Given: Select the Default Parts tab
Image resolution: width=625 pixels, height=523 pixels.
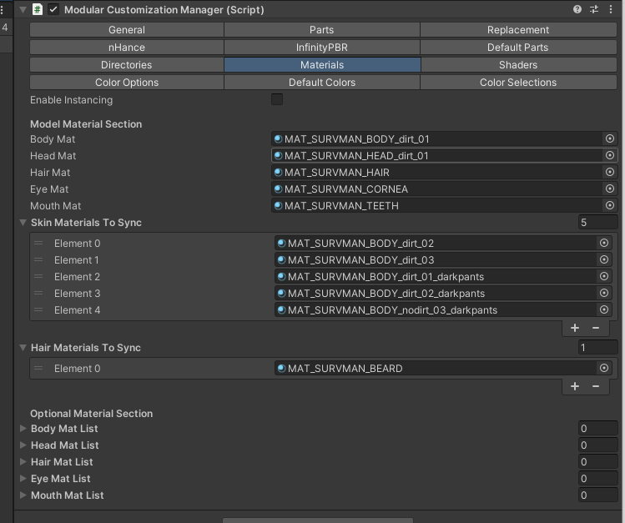Looking at the screenshot, I should pos(517,48).
